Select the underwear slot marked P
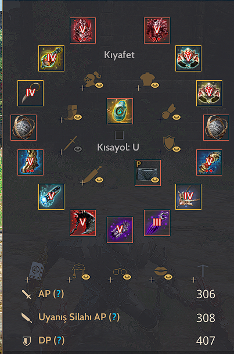The width and height of the screenshot is (234, 354). pos(147,173)
